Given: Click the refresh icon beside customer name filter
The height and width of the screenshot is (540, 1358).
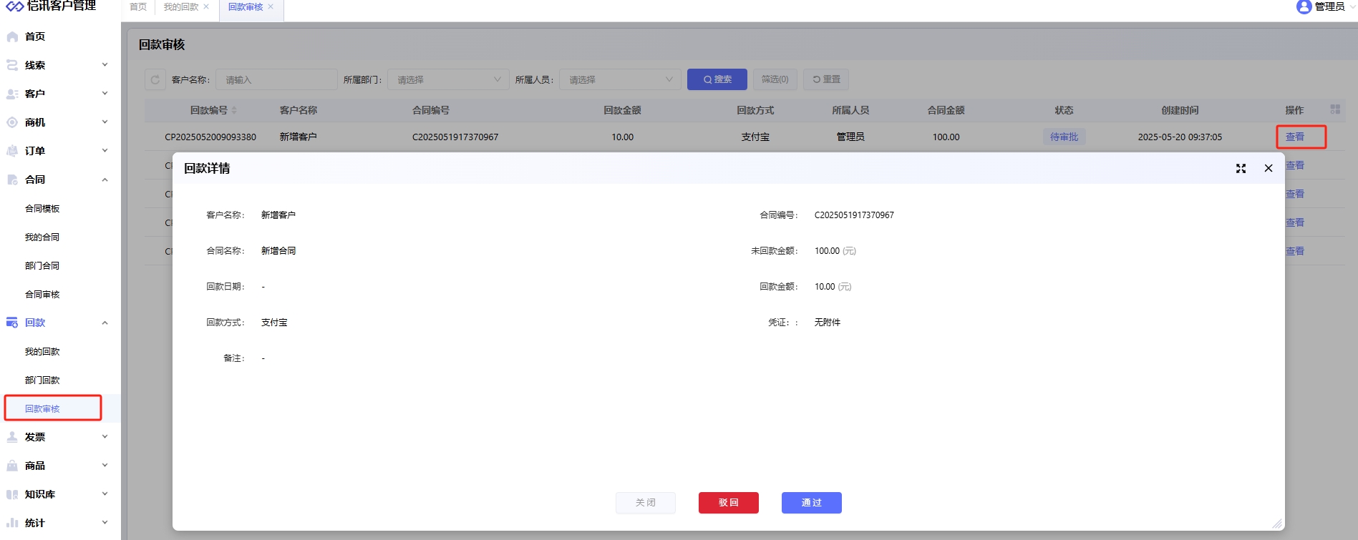Looking at the screenshot, I should (x=155, y=79).
